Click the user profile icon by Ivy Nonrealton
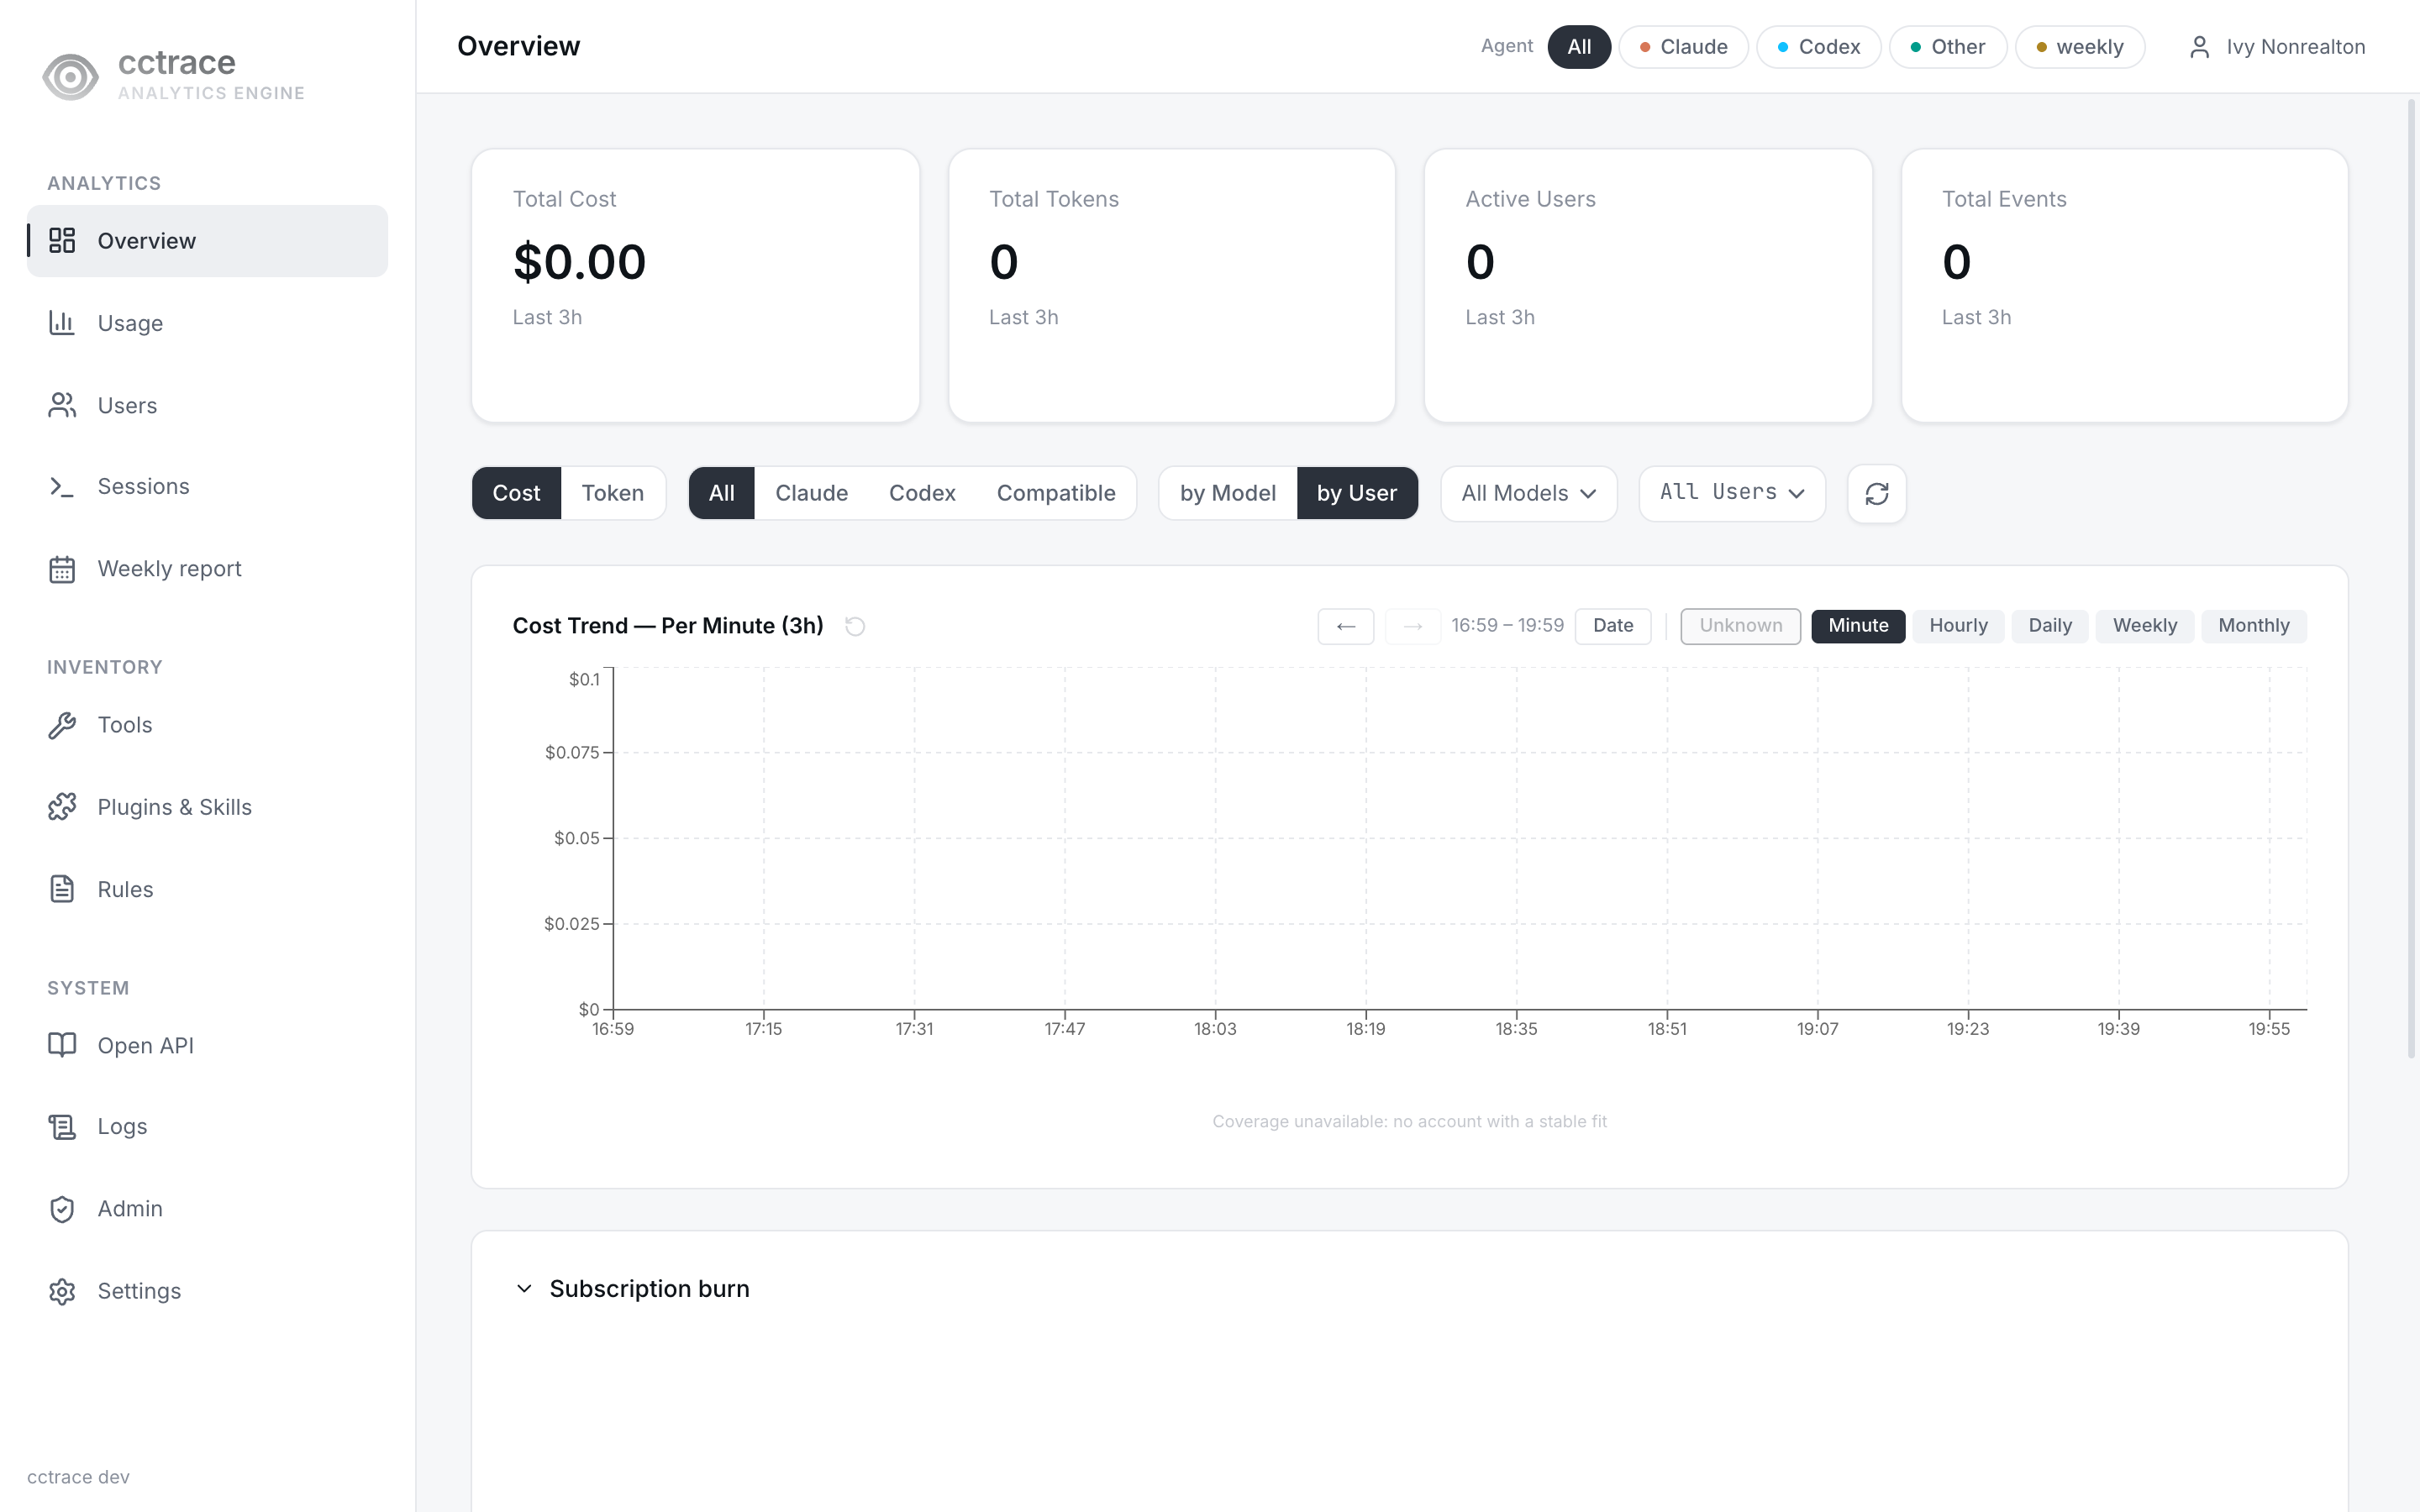2420x1512 pixels. [x=2199, y=47]
